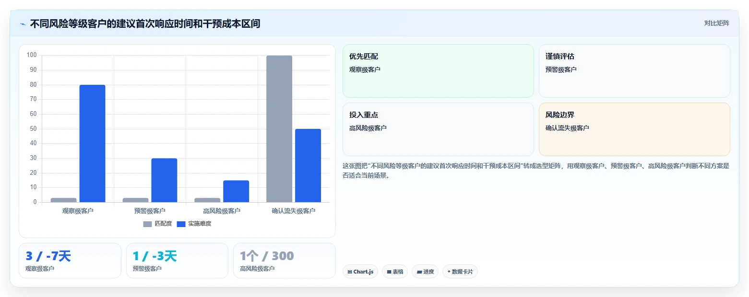
Task: Click the 确认流失级客户 text in 风险边界 card
Action: [x=567, y=128]
